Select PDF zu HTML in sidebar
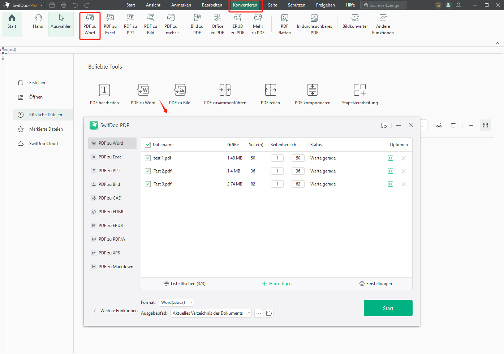This screenshot has height=354, width=504. 112,212
